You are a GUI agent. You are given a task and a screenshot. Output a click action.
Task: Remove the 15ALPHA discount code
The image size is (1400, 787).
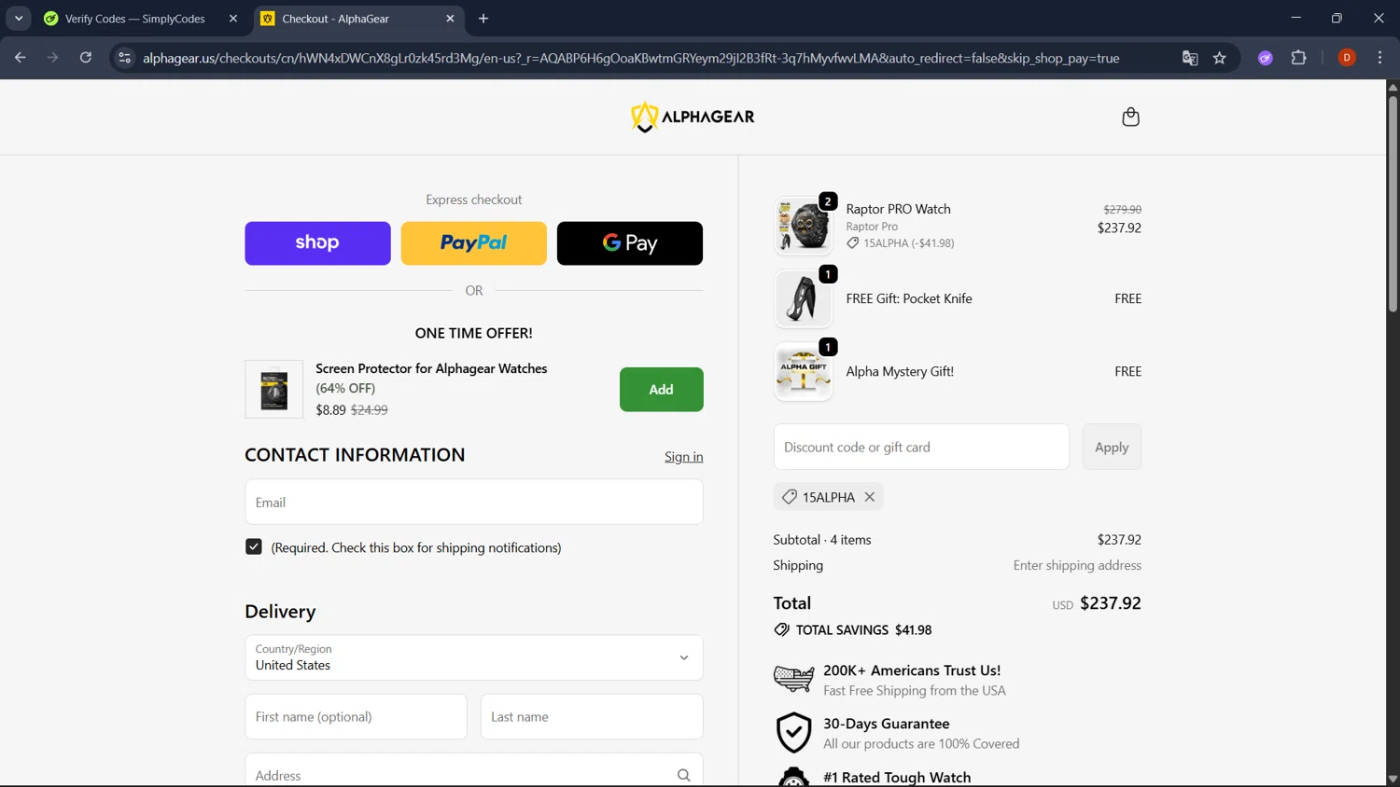click(869, 497)
